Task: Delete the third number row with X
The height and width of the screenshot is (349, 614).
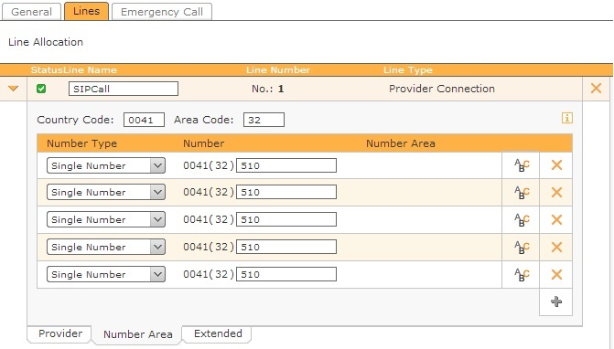Action: point(556,219)
